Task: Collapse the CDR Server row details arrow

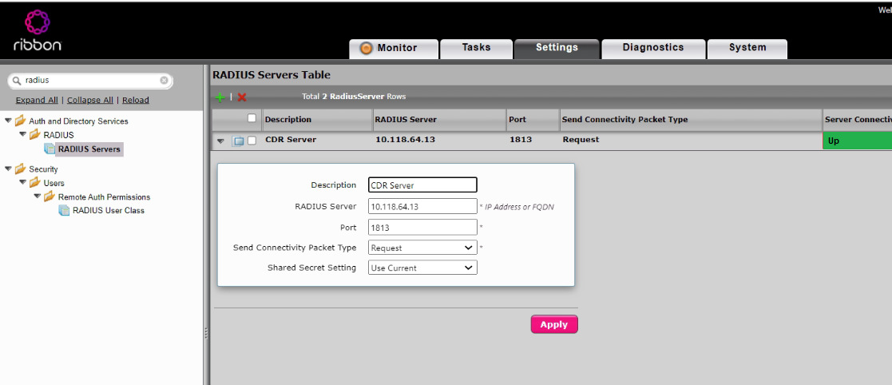Action: click(x=221, y=141)
